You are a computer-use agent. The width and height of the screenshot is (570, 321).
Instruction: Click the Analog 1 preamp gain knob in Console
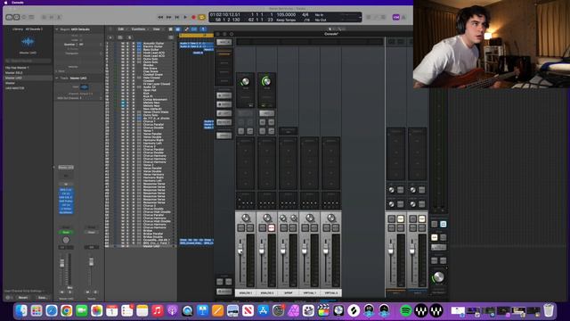coord(246,81)
